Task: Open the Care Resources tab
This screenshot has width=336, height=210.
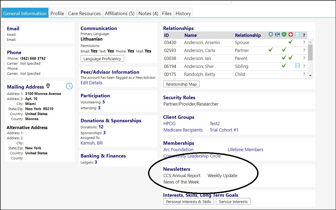Action: [x=84, y=13]
